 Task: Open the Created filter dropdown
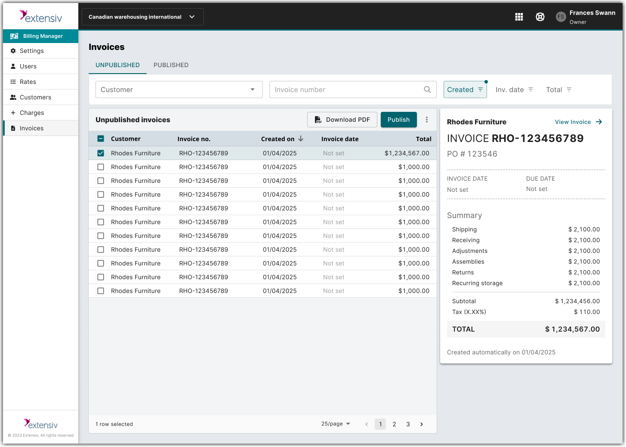click(x=465, y=89)
